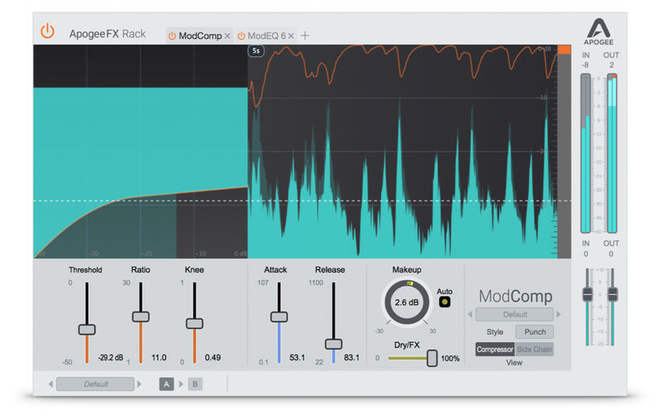Click the ratio value 11.0
The width and height of the screenshot is (664, 420).
click(159, 358)
